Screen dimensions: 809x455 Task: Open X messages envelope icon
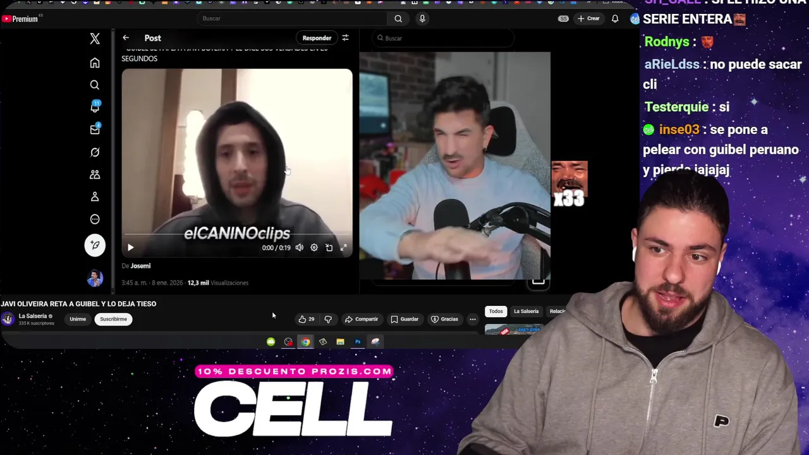95,129
